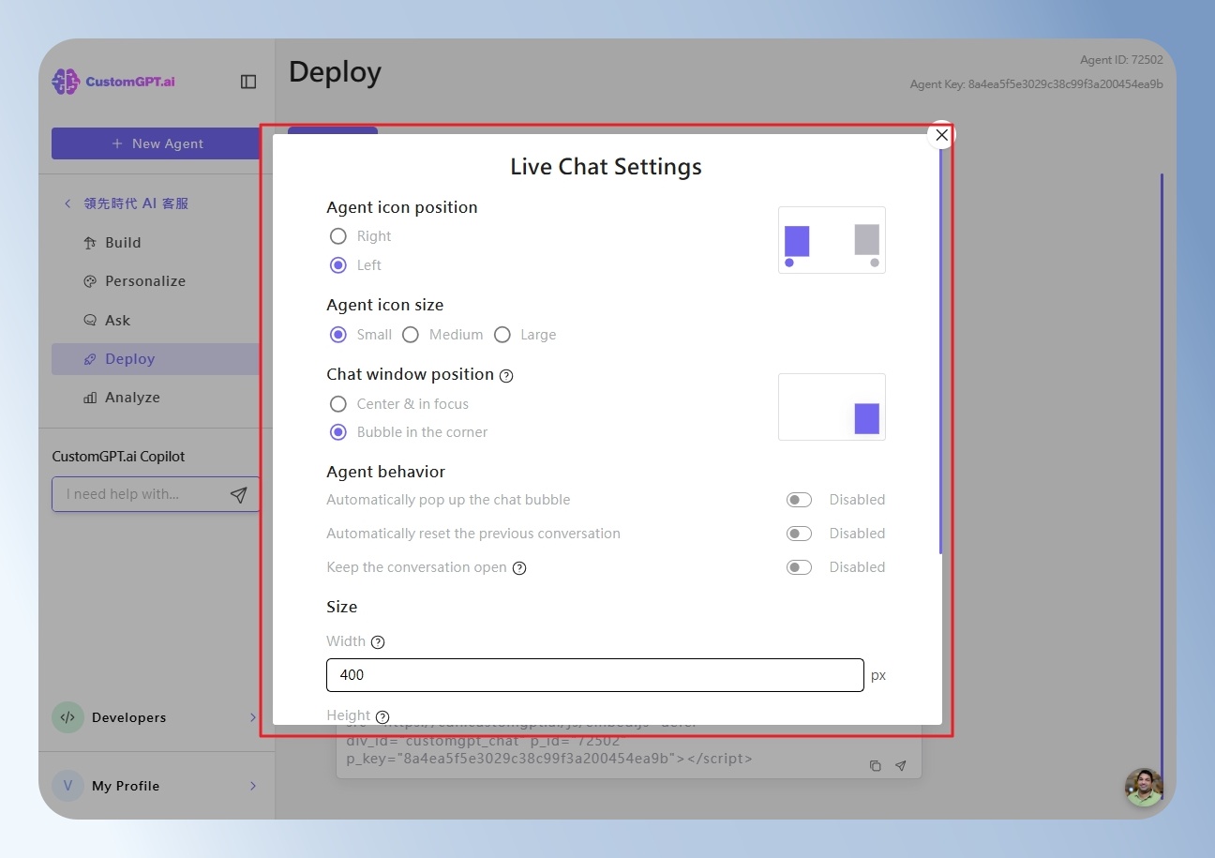Viewport: 1215px width, 858px height.
Task: Click the CustomGPT.ai brain logo
Action: click(x=66, y=82)
